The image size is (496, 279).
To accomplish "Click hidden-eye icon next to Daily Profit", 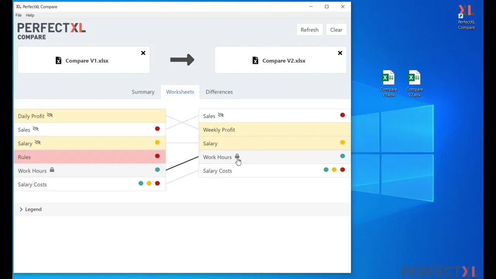I will pyautogui.click(x=50, y=115).
